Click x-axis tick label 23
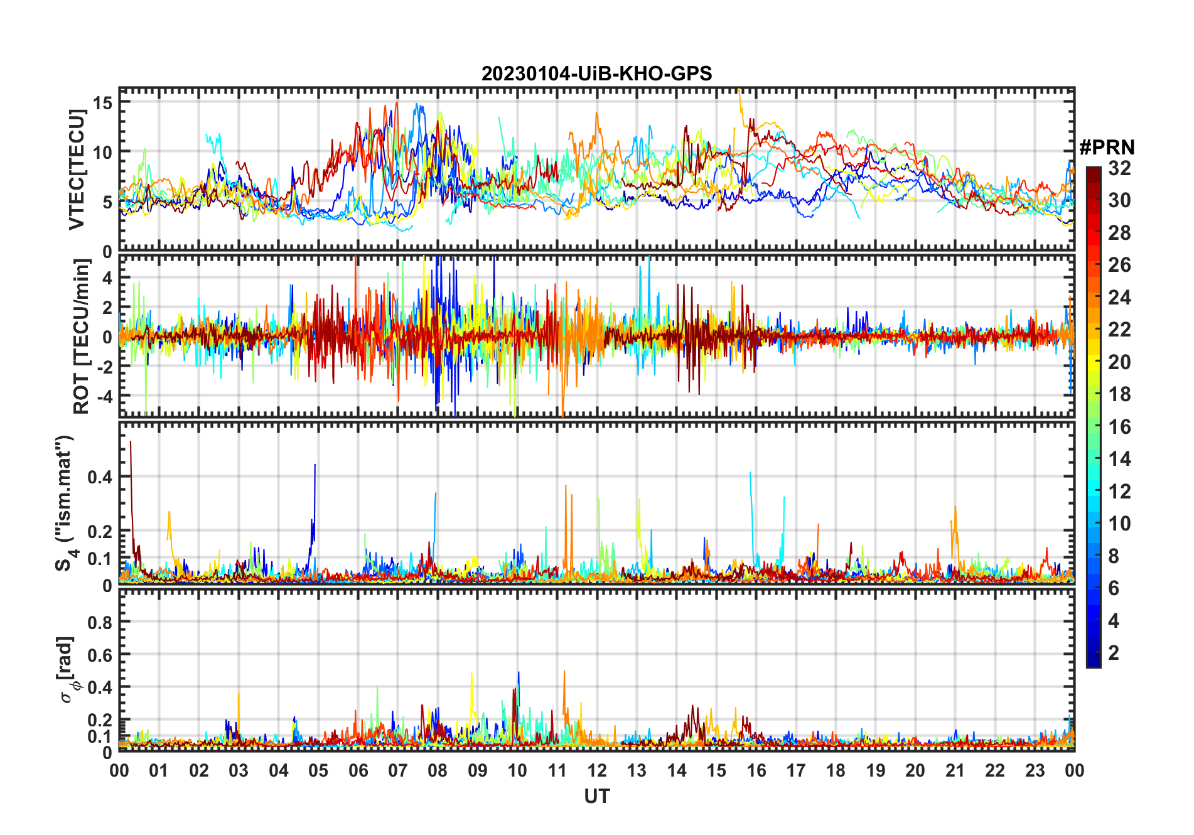The image size is (1194, 835). [x=1035, y=771]
